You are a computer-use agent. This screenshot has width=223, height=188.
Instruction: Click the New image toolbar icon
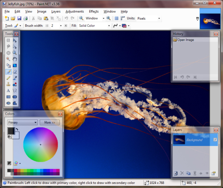point(7,18)
